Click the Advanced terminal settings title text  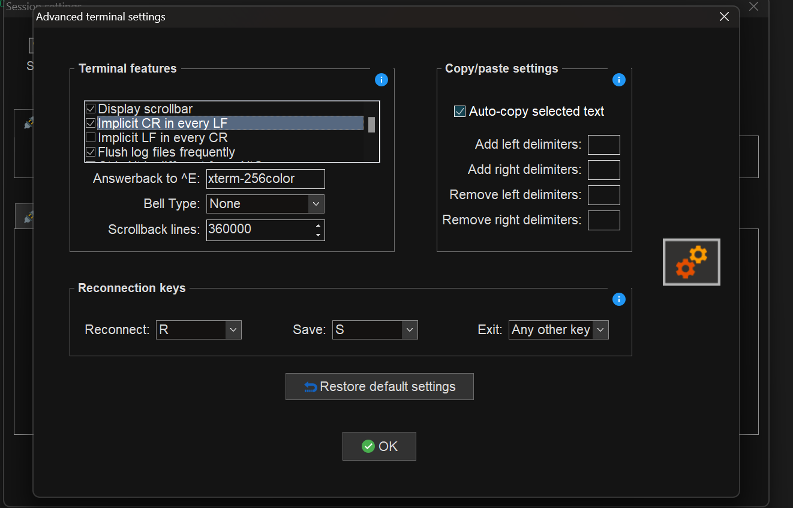[101, 17]
